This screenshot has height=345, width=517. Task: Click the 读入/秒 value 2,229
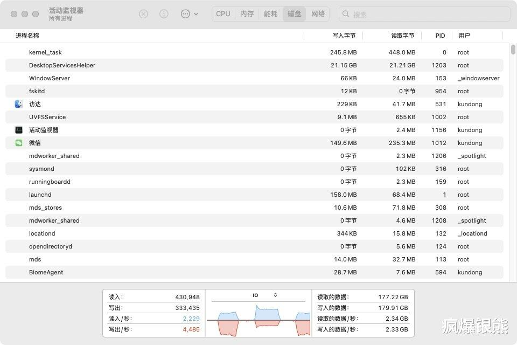(191, 319)
